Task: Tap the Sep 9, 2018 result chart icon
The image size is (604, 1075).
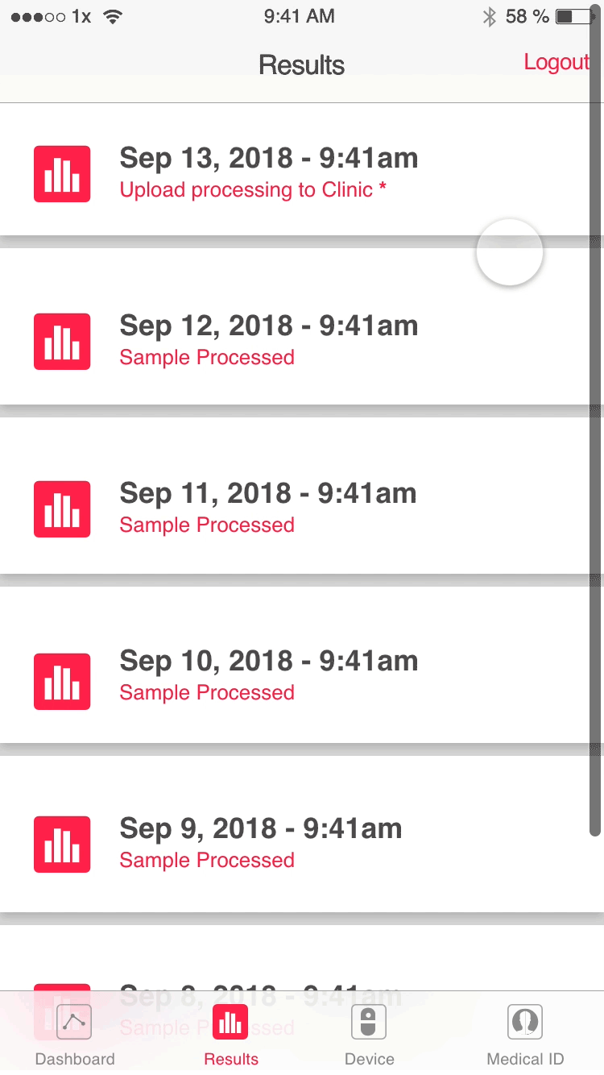Action: (62, 845)
